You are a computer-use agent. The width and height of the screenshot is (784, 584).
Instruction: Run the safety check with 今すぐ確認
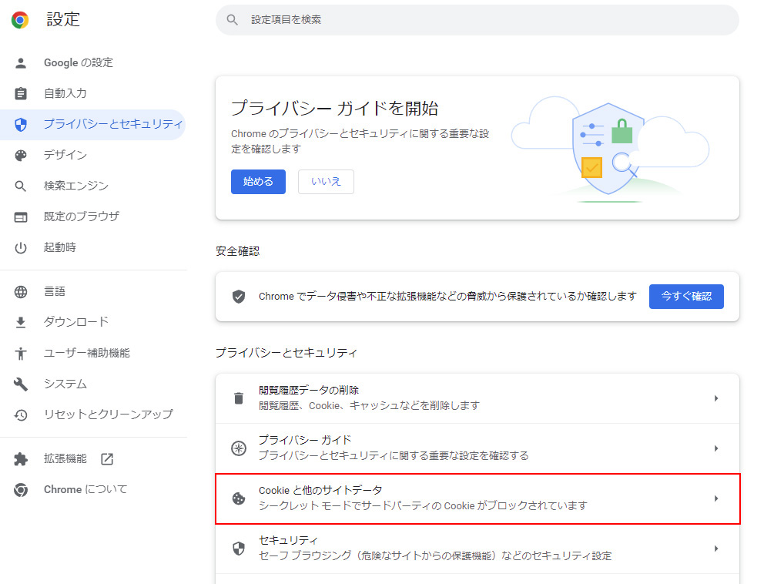coord(686,297)
